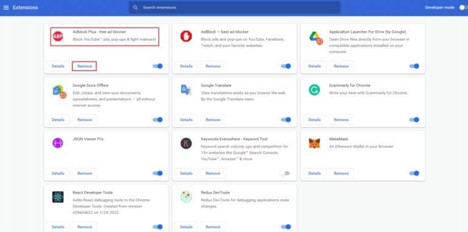The height and width of the screenshot is (232, 468).
Task: Open Details for React Developer Tools
Action: [58, 227]
